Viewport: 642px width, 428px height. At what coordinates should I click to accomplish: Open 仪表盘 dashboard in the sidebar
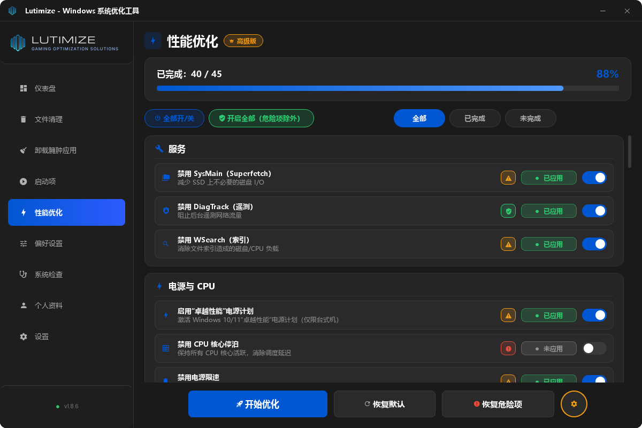point(66,88)
